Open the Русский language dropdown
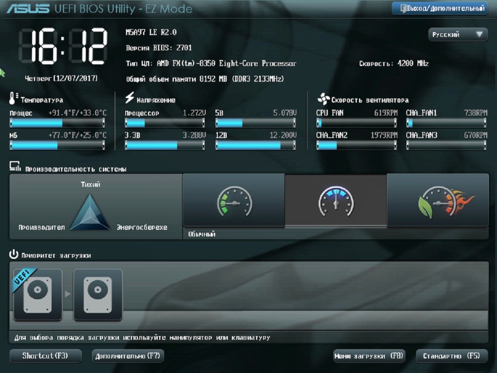Image resolution: width=497 pixels, height=373 pixels. click(x=458, y=34)
